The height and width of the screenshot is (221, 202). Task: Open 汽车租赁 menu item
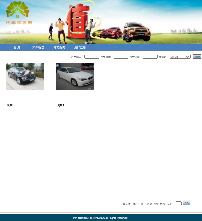[38, 47]
